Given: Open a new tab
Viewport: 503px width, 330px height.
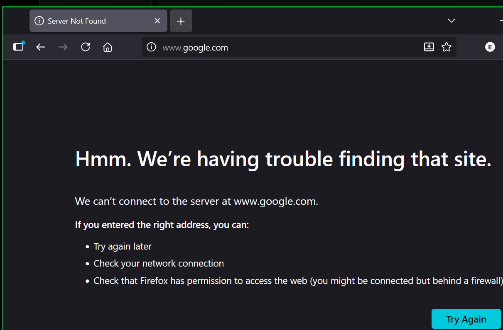Looking at the screenshot, I should point(181,21).
